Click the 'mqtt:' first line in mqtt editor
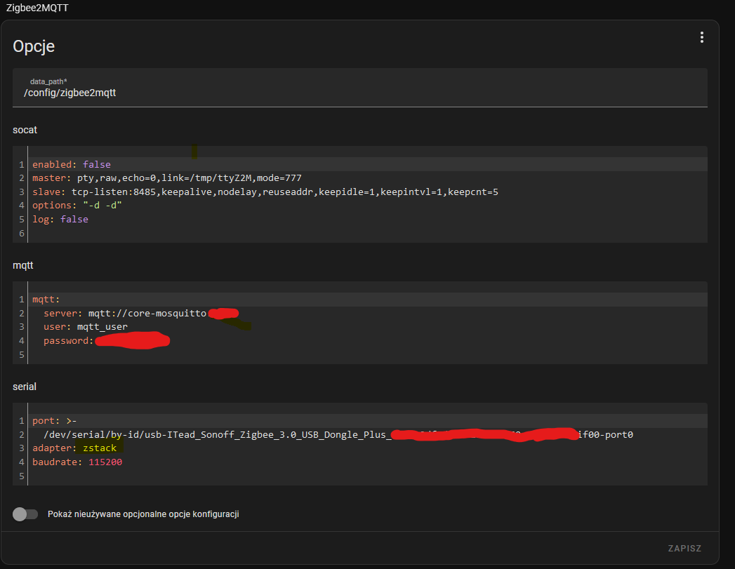 (x=46, y=300)
